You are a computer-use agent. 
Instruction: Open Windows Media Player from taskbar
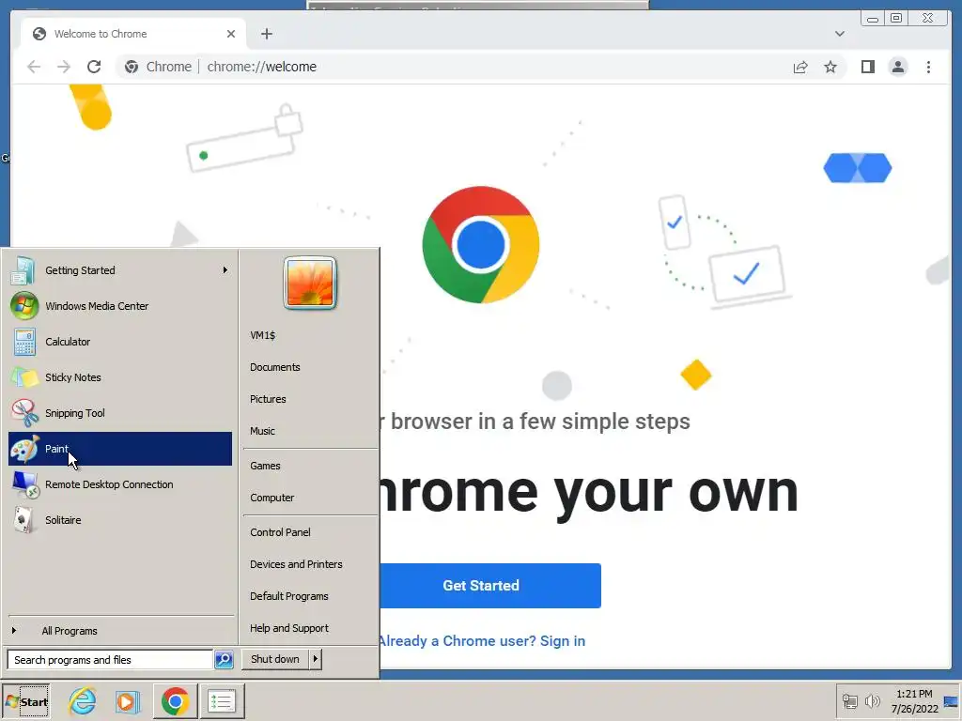point(128,701)
